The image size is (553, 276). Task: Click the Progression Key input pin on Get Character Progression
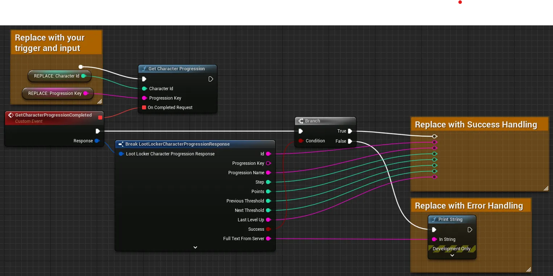pos(144,98)
